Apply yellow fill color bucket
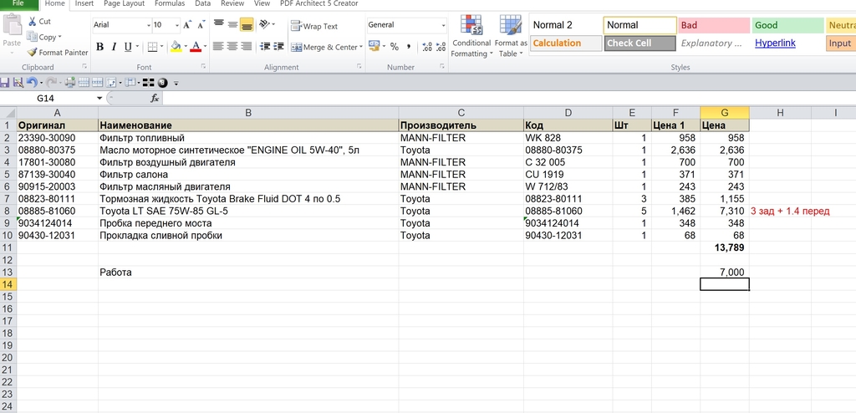The image size is (856, 413). (x=176, y=47)
